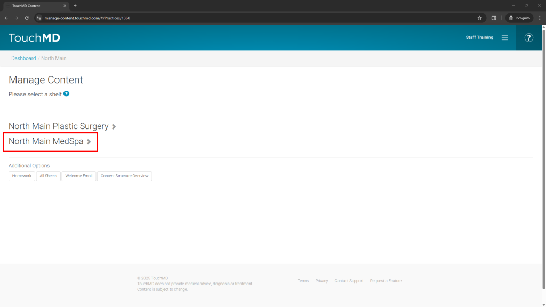Click the shelf help info icon
The image size is (546, 307).
pos(66,94)
